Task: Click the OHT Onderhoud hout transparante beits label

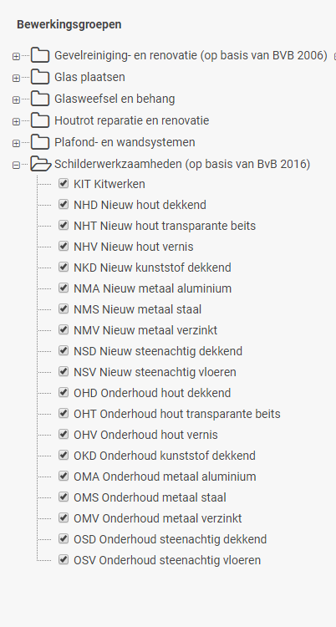Action: [177, 414]
